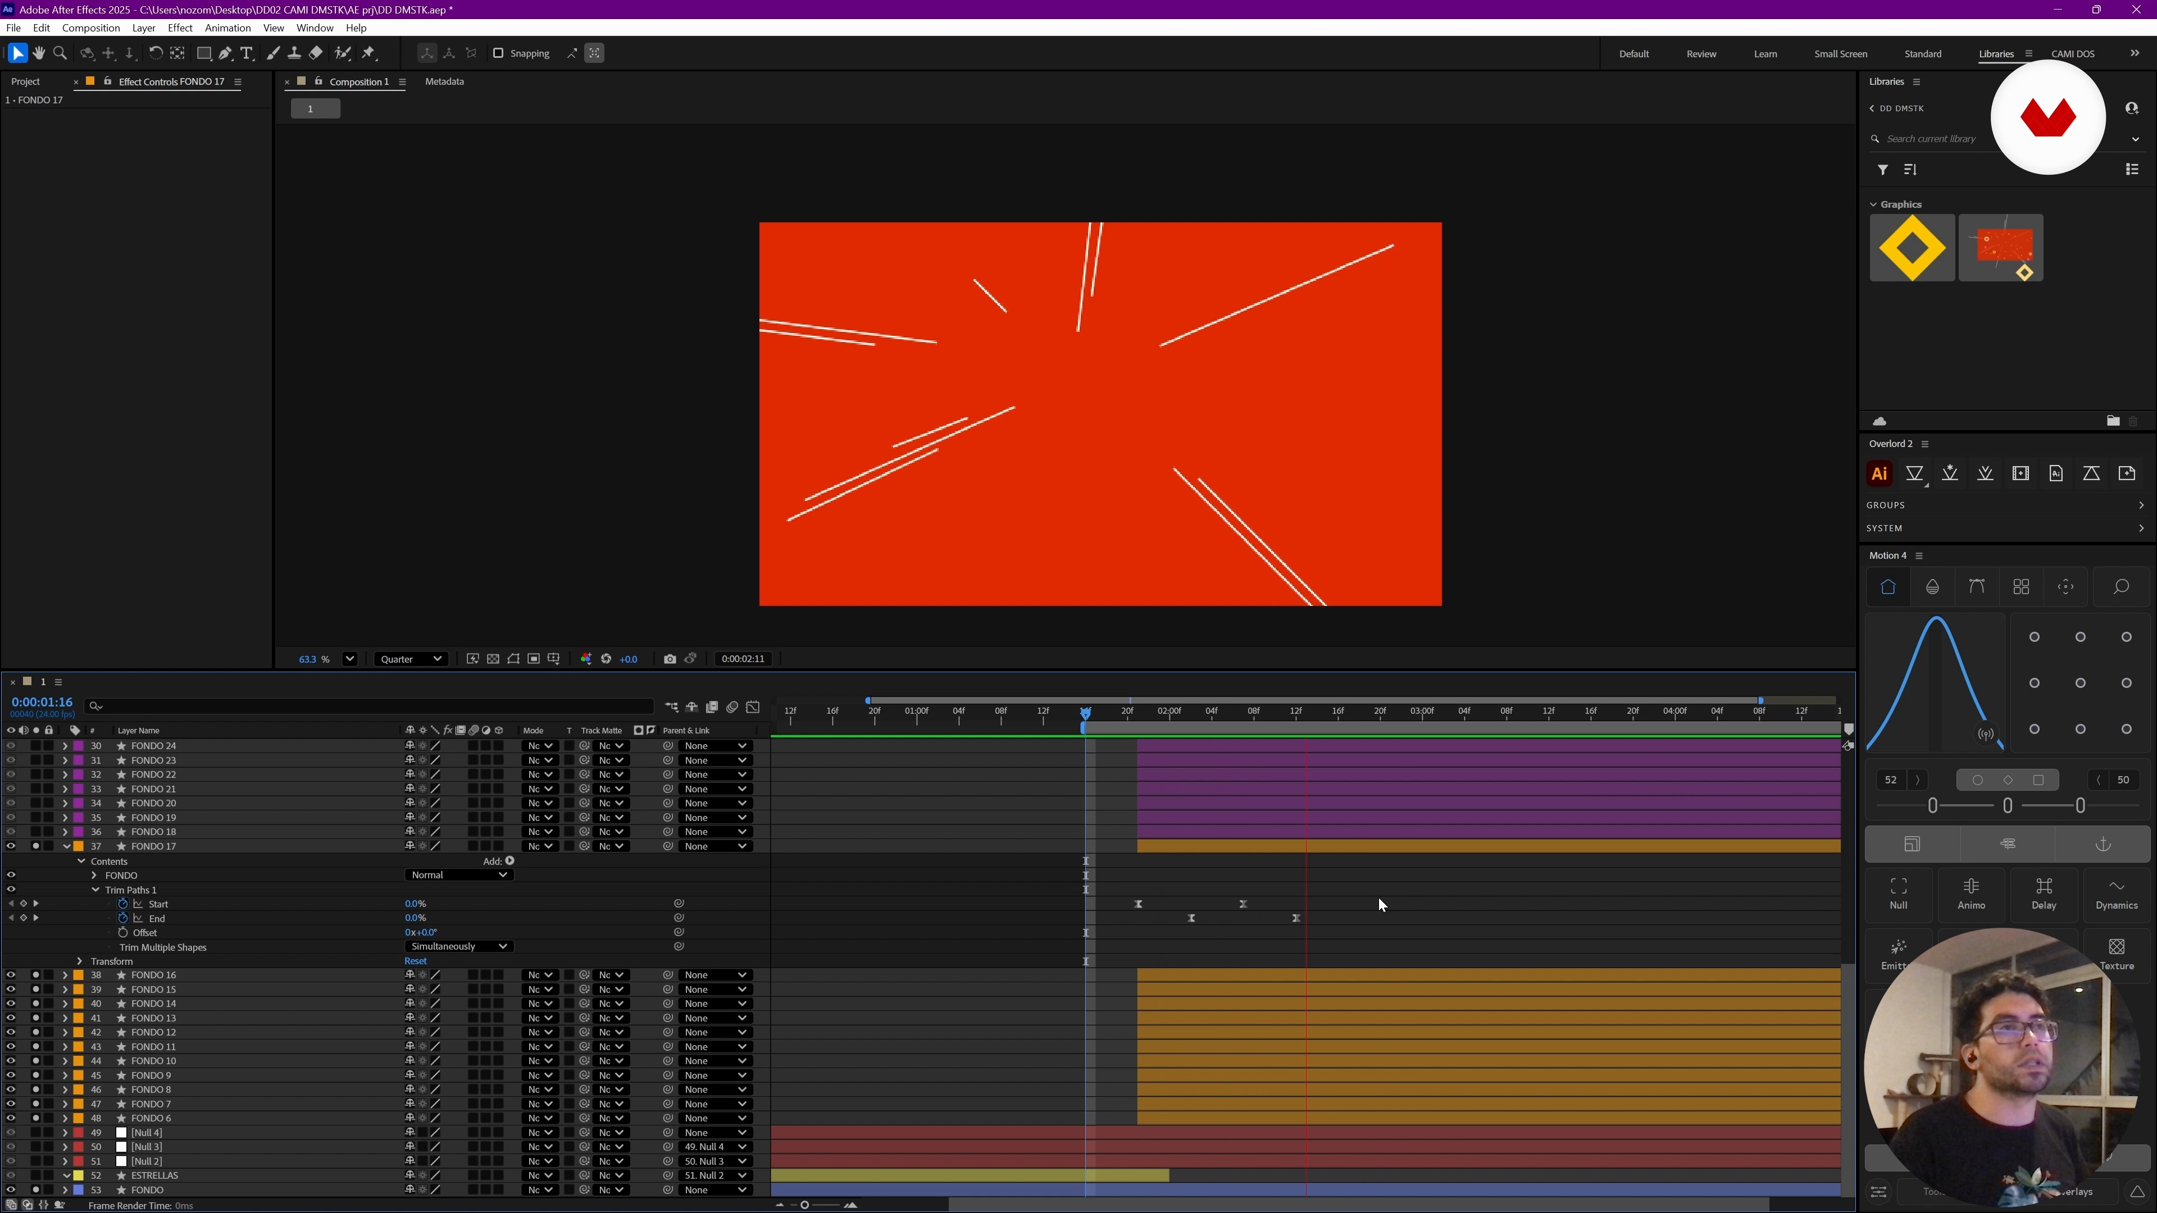This screenshot has width=2157, height=1213.
Task: Click Reset link for Transform
Action: [415, 961]
